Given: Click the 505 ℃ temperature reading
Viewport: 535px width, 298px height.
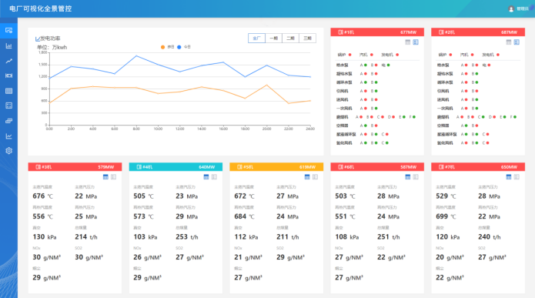Looking at the screenshot, I should point(143,196).
